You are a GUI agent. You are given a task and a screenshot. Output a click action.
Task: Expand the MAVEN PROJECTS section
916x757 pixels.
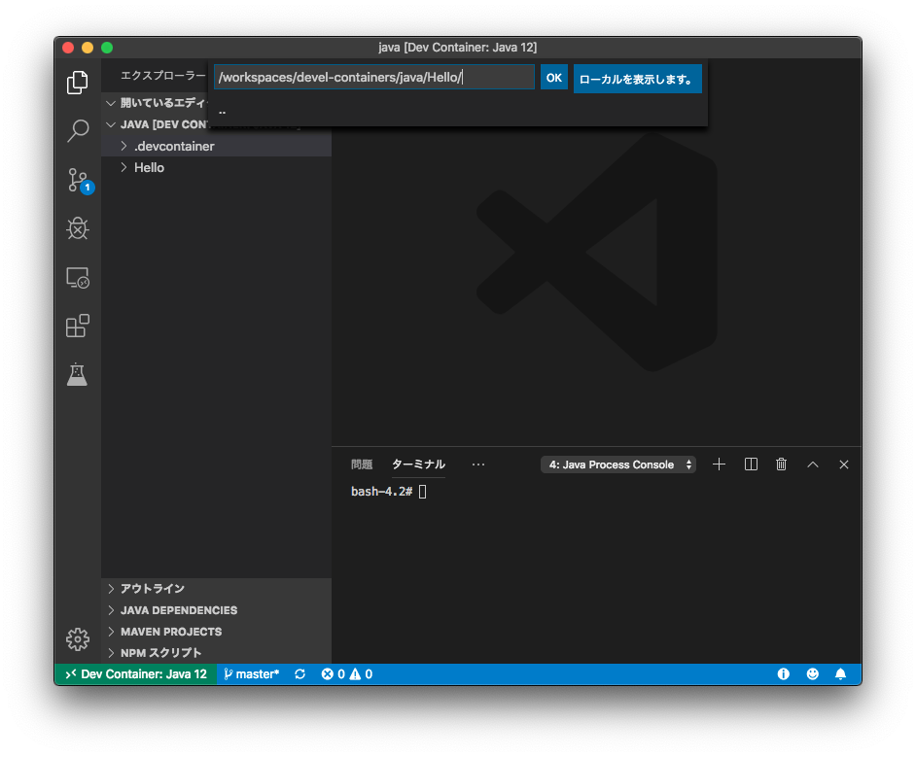(216, 632)
